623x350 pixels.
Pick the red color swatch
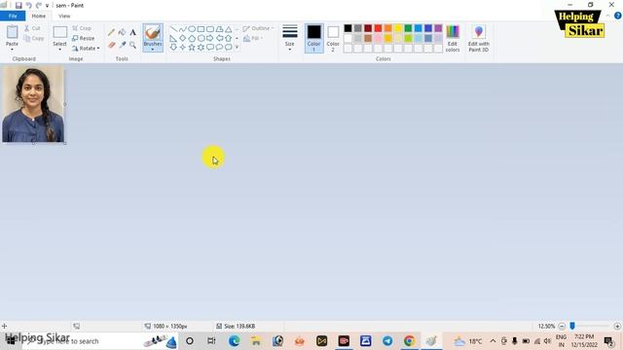[x=378, y=28]
